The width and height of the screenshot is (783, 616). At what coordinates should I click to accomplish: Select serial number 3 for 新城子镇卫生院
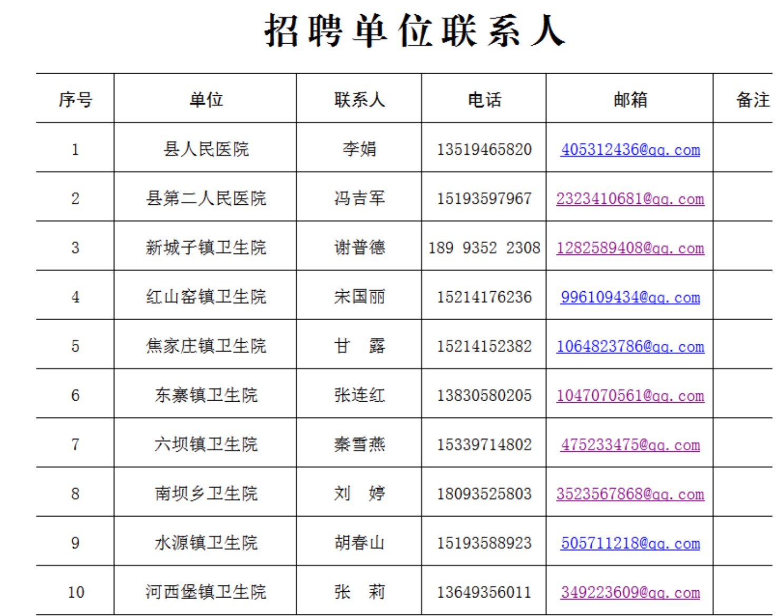click(75, 248)
